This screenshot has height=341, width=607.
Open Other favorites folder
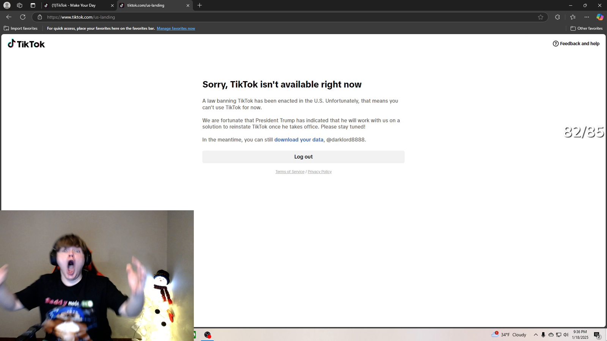587,28
